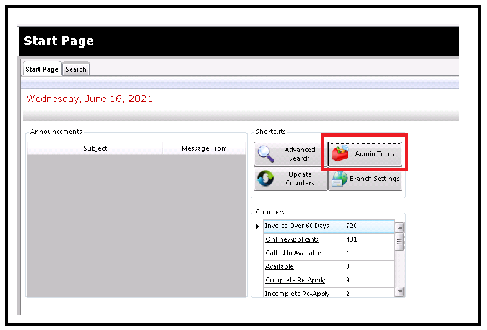
Task: Click the Counters list scroll down arrow
Action: (400, 292)
